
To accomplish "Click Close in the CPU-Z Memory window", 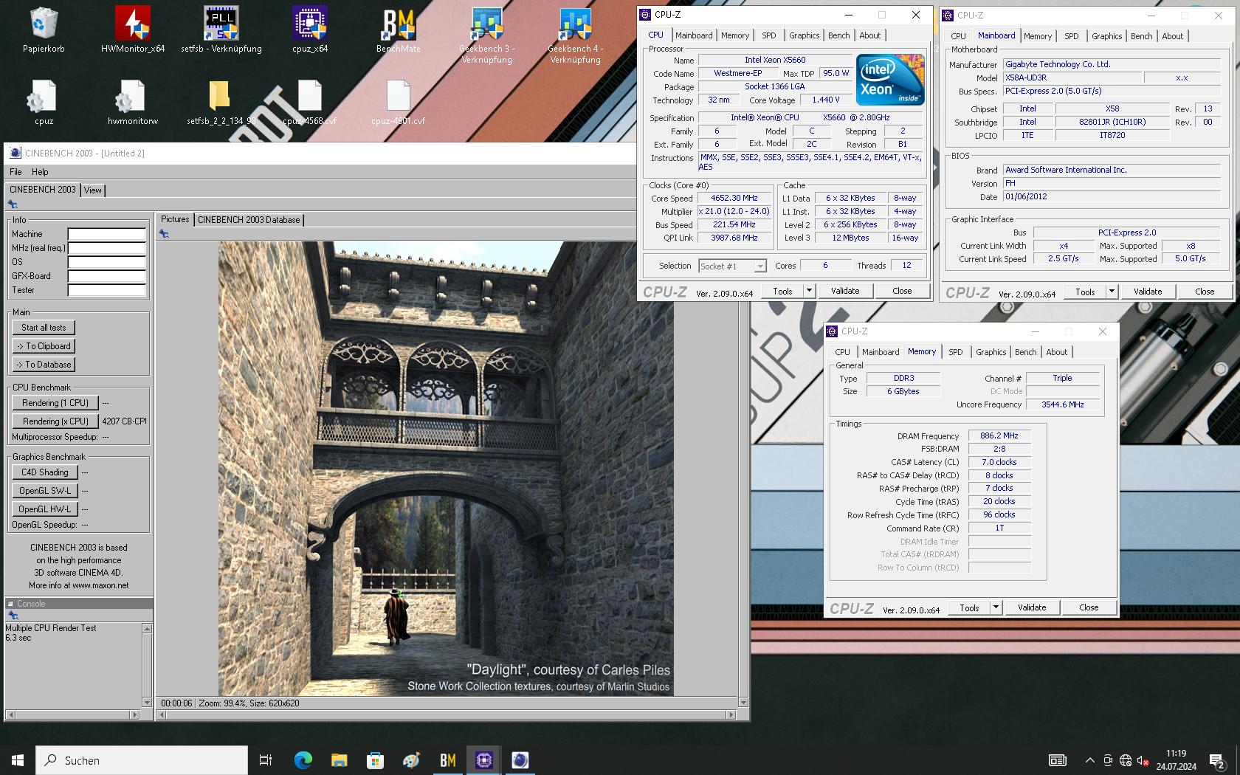I will [x=1089, y=607].
